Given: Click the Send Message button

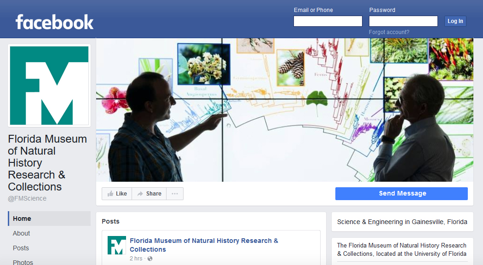Looking at the screenshot, I should click(x=401, y=194).
